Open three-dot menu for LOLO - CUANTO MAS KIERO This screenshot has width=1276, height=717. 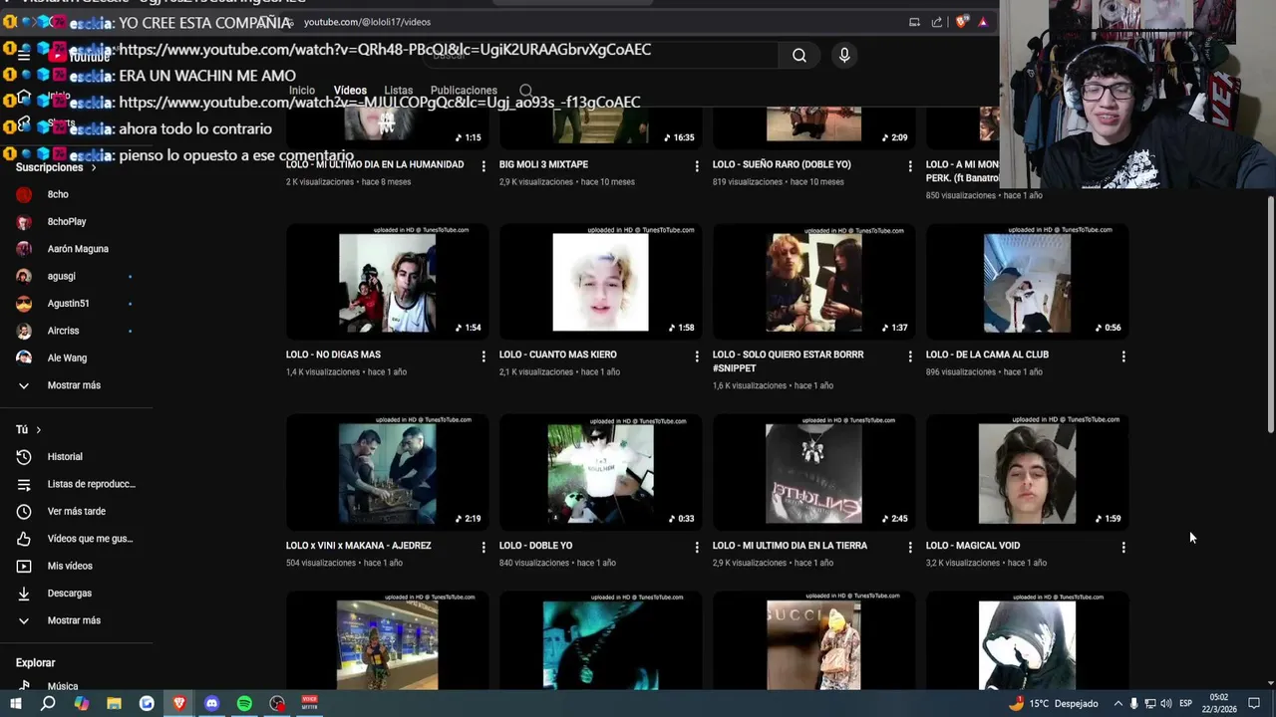pos(697,356)
